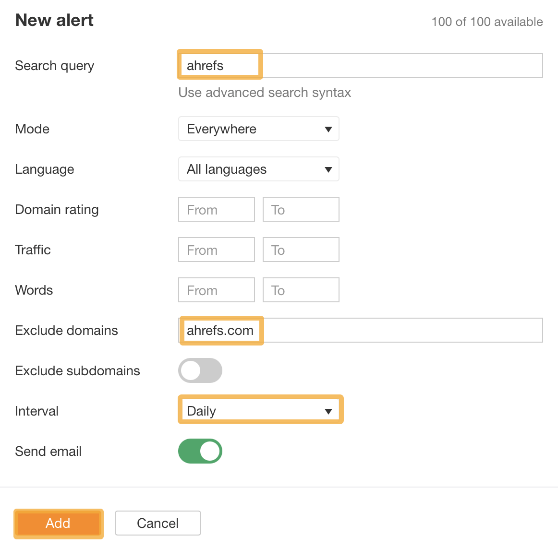Image resolution: width=558 pixels, height=548 pixels.
Task: Expand the Mode selector arrow
Action: pyautogui.click(x=328, y=129)
